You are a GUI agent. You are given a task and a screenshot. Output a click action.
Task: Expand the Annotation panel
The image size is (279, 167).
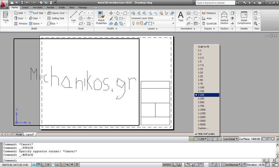pyautogui.click(x=188, y=29)
